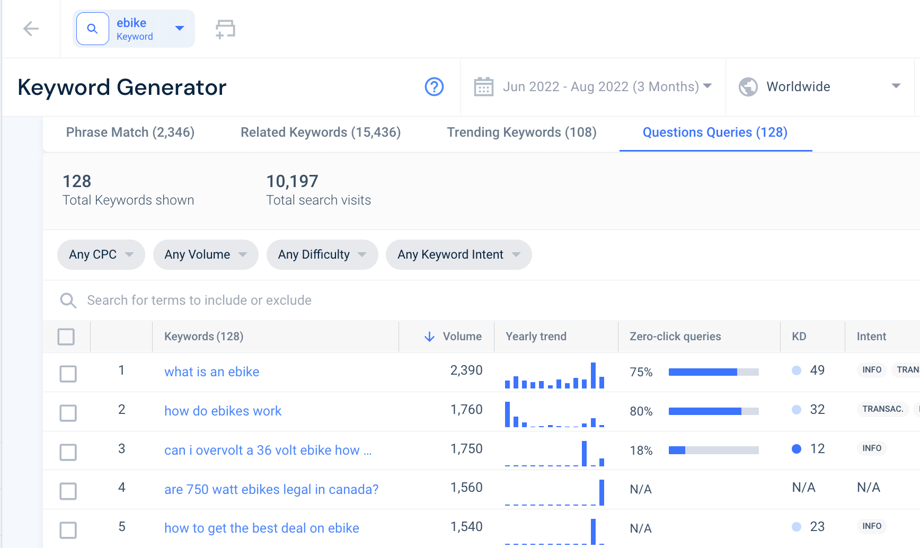Open help via the question mark icon
This screenshot has width=920, height=548.
[x=434, y=86]
